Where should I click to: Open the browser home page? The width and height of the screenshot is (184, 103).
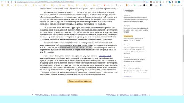(x=11, y=2)
